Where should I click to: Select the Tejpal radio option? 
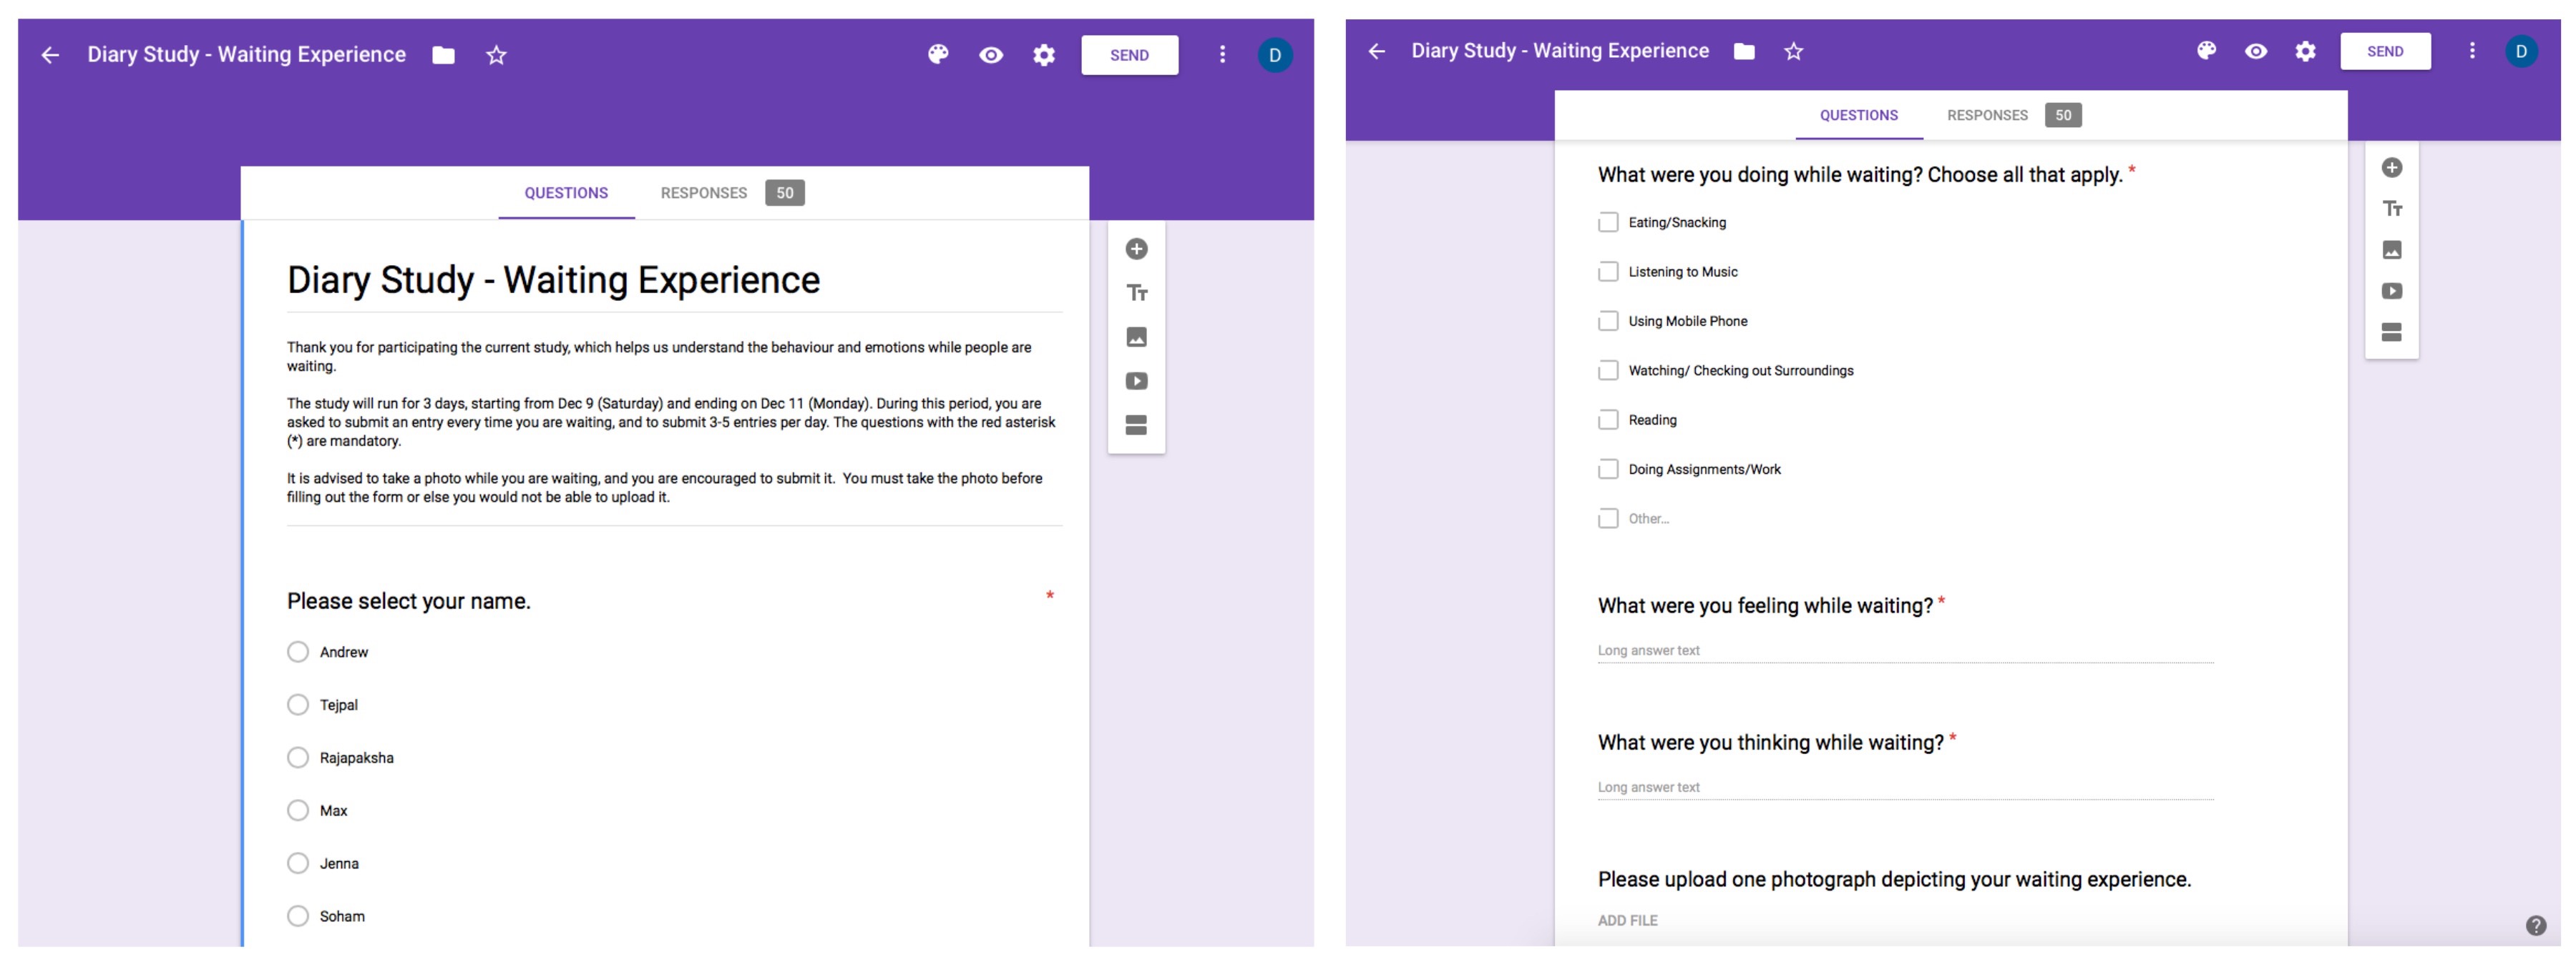click(297, 705)
